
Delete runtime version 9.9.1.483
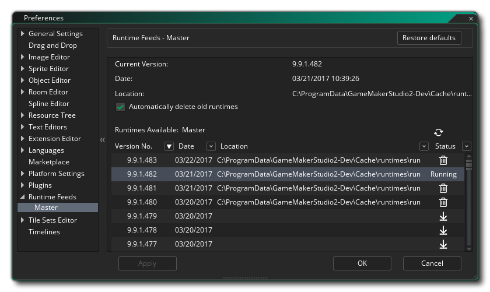(x=443, y=160)
